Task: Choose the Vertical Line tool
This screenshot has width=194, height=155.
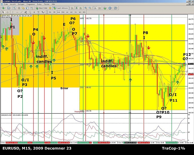Action: click(13, 12)
